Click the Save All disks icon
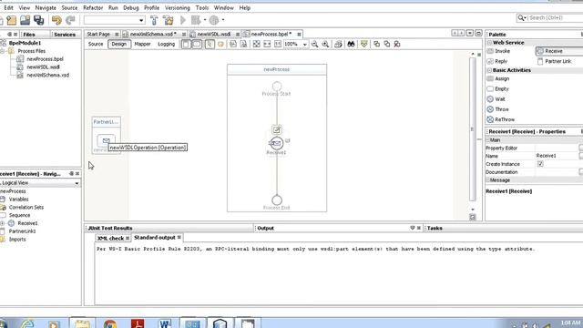The width and height of the screenshot is (583, 328). coord(38,20)
